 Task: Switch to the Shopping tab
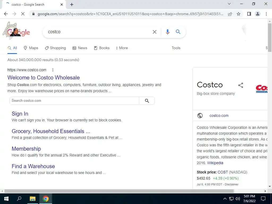(55, 48)
